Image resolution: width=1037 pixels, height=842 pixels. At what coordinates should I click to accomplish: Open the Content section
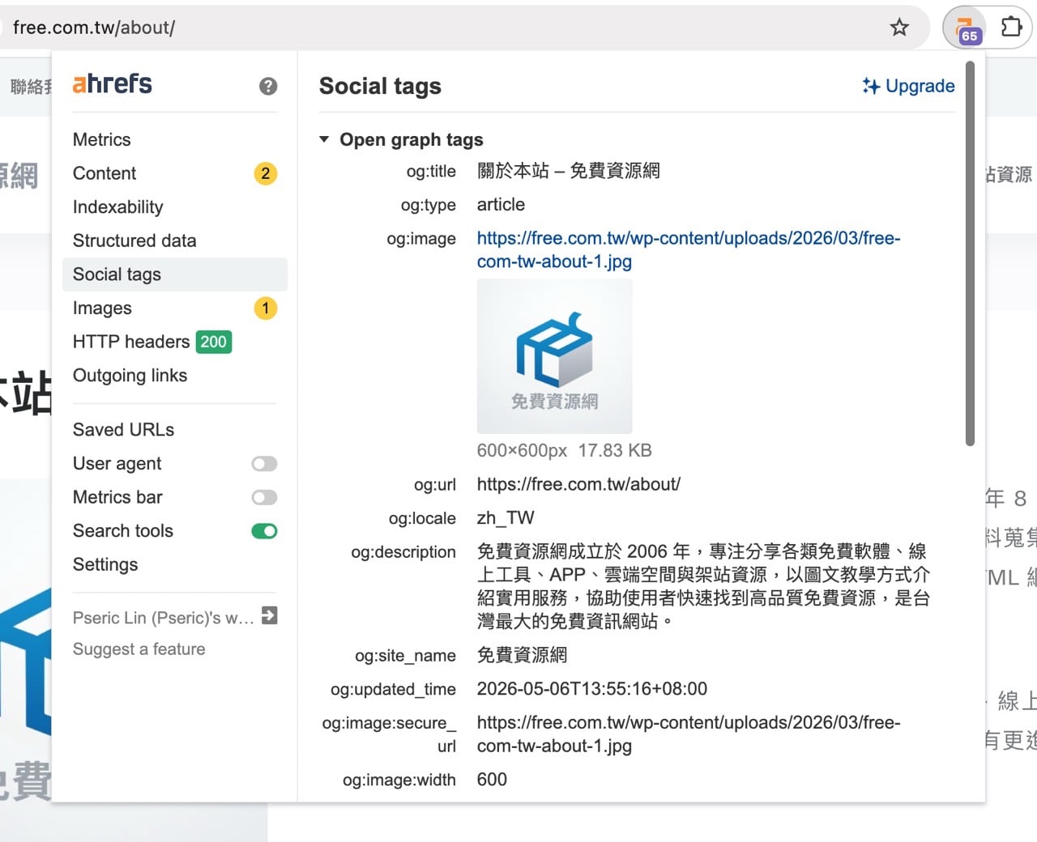(105, 173)
